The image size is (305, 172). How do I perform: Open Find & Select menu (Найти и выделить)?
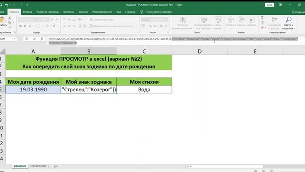[289, 23]
